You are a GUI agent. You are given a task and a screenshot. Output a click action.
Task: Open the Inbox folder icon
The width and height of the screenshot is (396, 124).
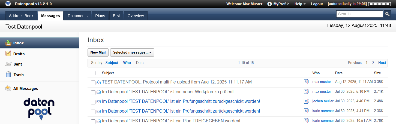point(8,43)
